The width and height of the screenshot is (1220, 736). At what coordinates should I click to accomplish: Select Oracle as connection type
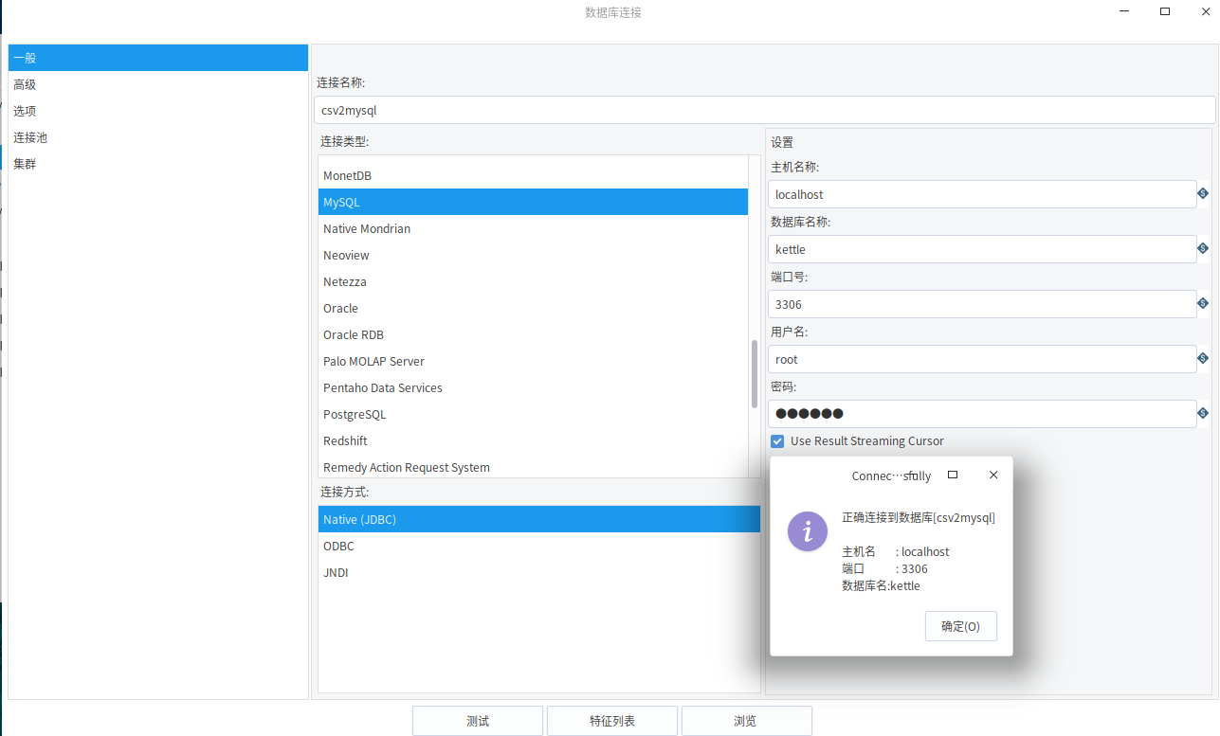(x=340, y=308)
